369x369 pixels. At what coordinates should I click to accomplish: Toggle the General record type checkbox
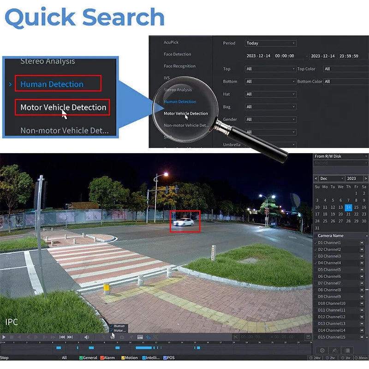pos(81,358)
